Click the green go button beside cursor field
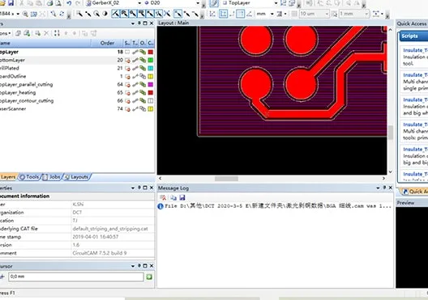This screenshot has height=300, width=428. (x=149, y=277)
